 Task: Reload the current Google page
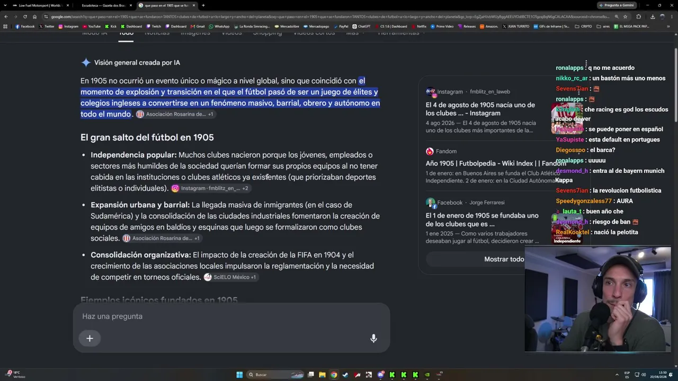[x=25, y=16]
